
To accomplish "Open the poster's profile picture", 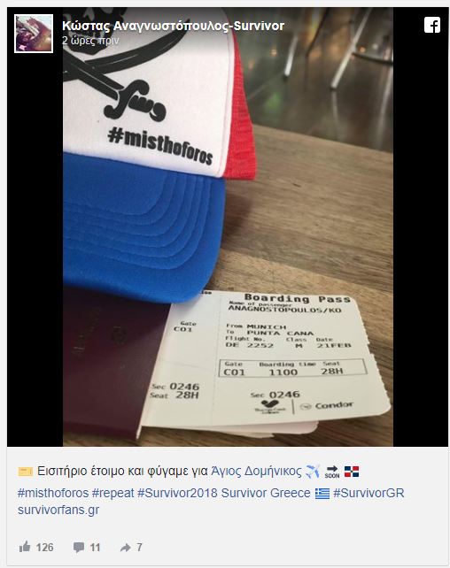I will tap(34, 34).
